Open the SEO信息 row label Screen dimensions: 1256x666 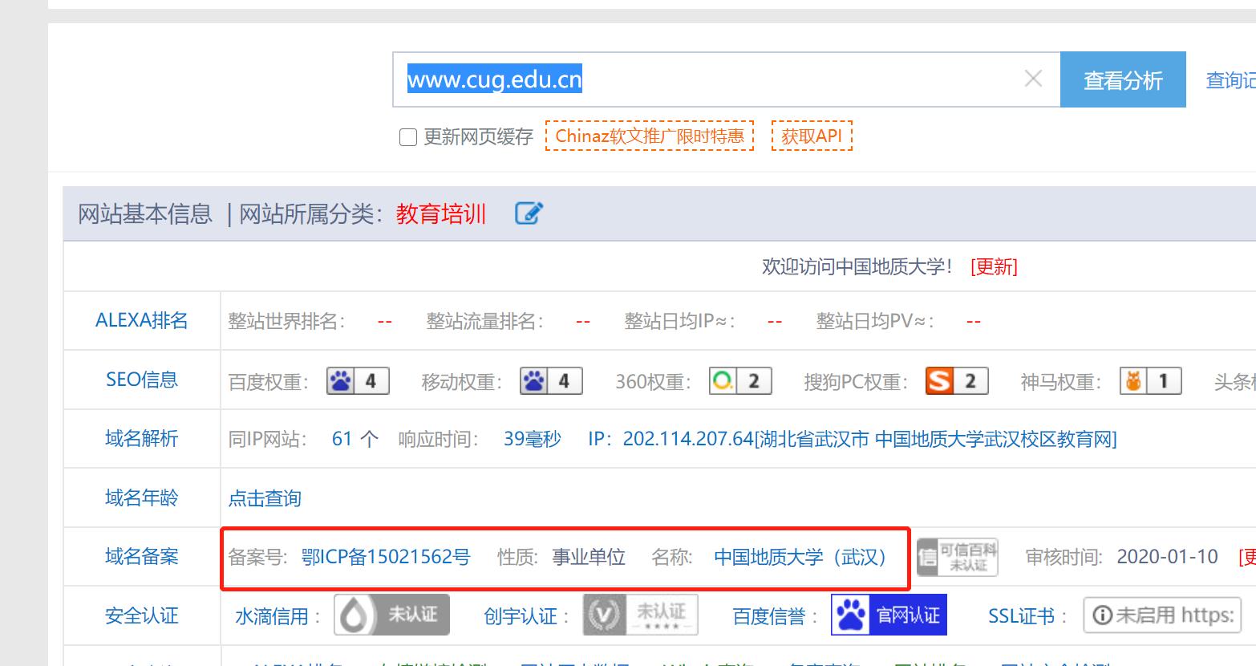tap(142, 380)
